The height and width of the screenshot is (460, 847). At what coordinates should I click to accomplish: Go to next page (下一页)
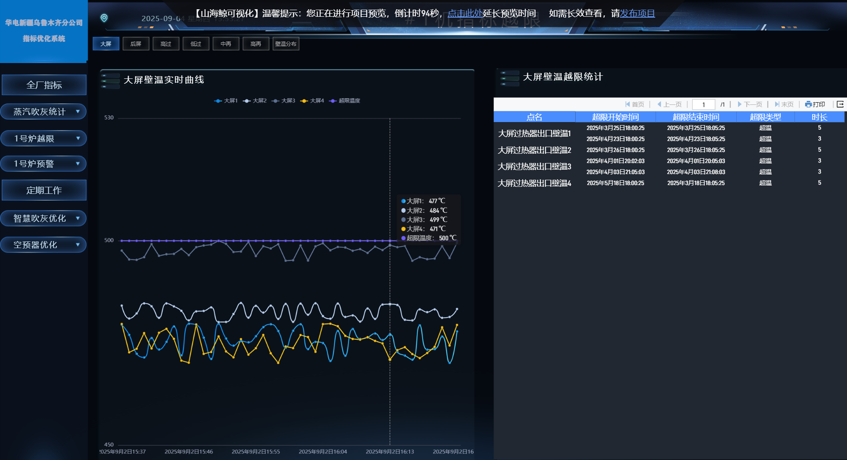click(750, 104)
